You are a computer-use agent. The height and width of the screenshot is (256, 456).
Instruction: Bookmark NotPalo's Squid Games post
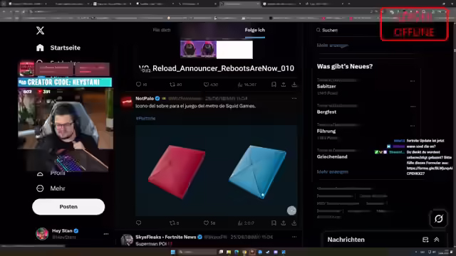(274, 223)
